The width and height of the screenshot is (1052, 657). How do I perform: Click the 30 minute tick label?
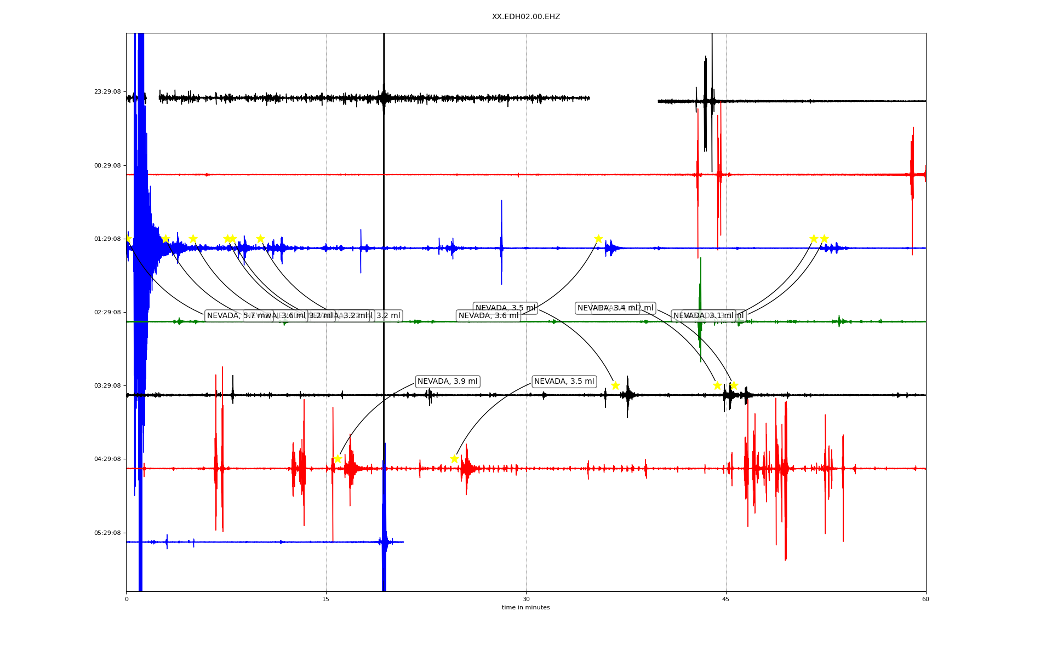point(526,599)
